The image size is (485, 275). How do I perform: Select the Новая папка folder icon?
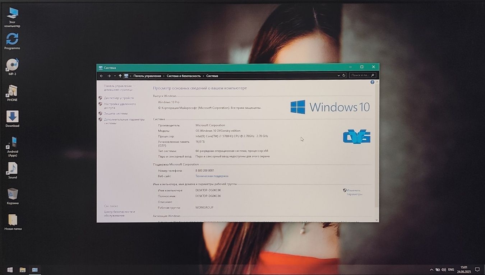(x=13, y=222)
